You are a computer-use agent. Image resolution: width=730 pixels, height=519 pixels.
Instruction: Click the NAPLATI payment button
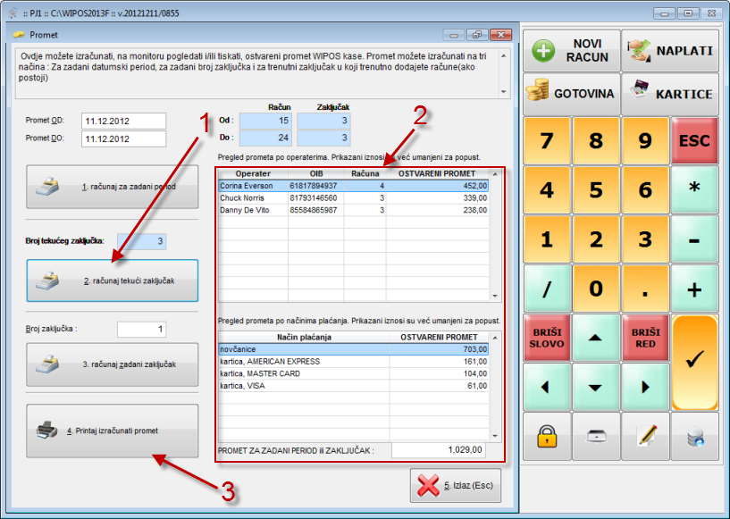[670, 50]
